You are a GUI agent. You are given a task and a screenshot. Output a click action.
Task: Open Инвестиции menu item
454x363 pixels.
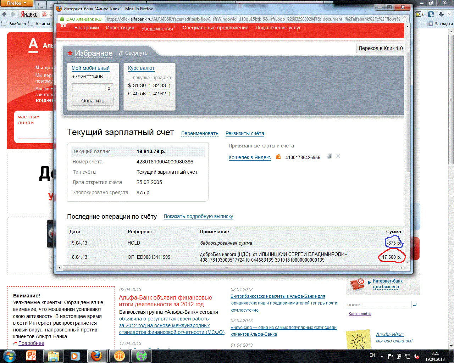(120, 28)
